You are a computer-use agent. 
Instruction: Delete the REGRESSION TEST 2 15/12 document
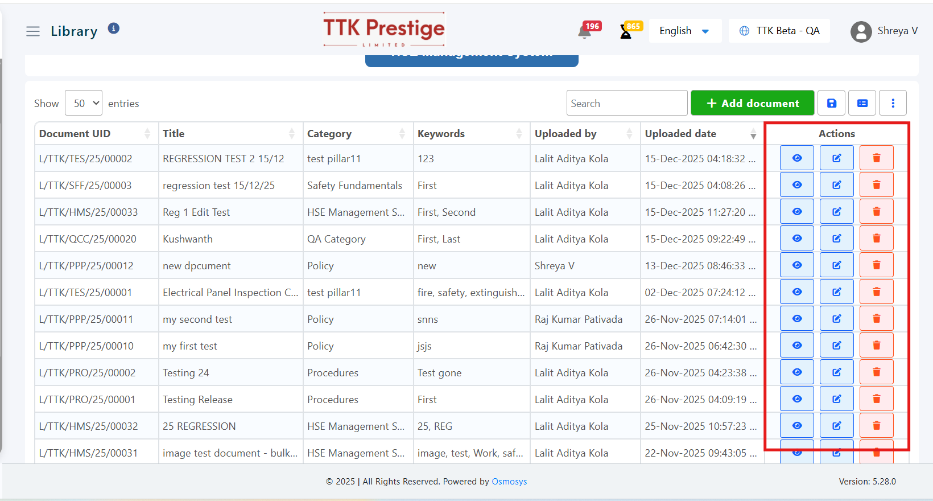pyautogui.click(x=876, y=158)
